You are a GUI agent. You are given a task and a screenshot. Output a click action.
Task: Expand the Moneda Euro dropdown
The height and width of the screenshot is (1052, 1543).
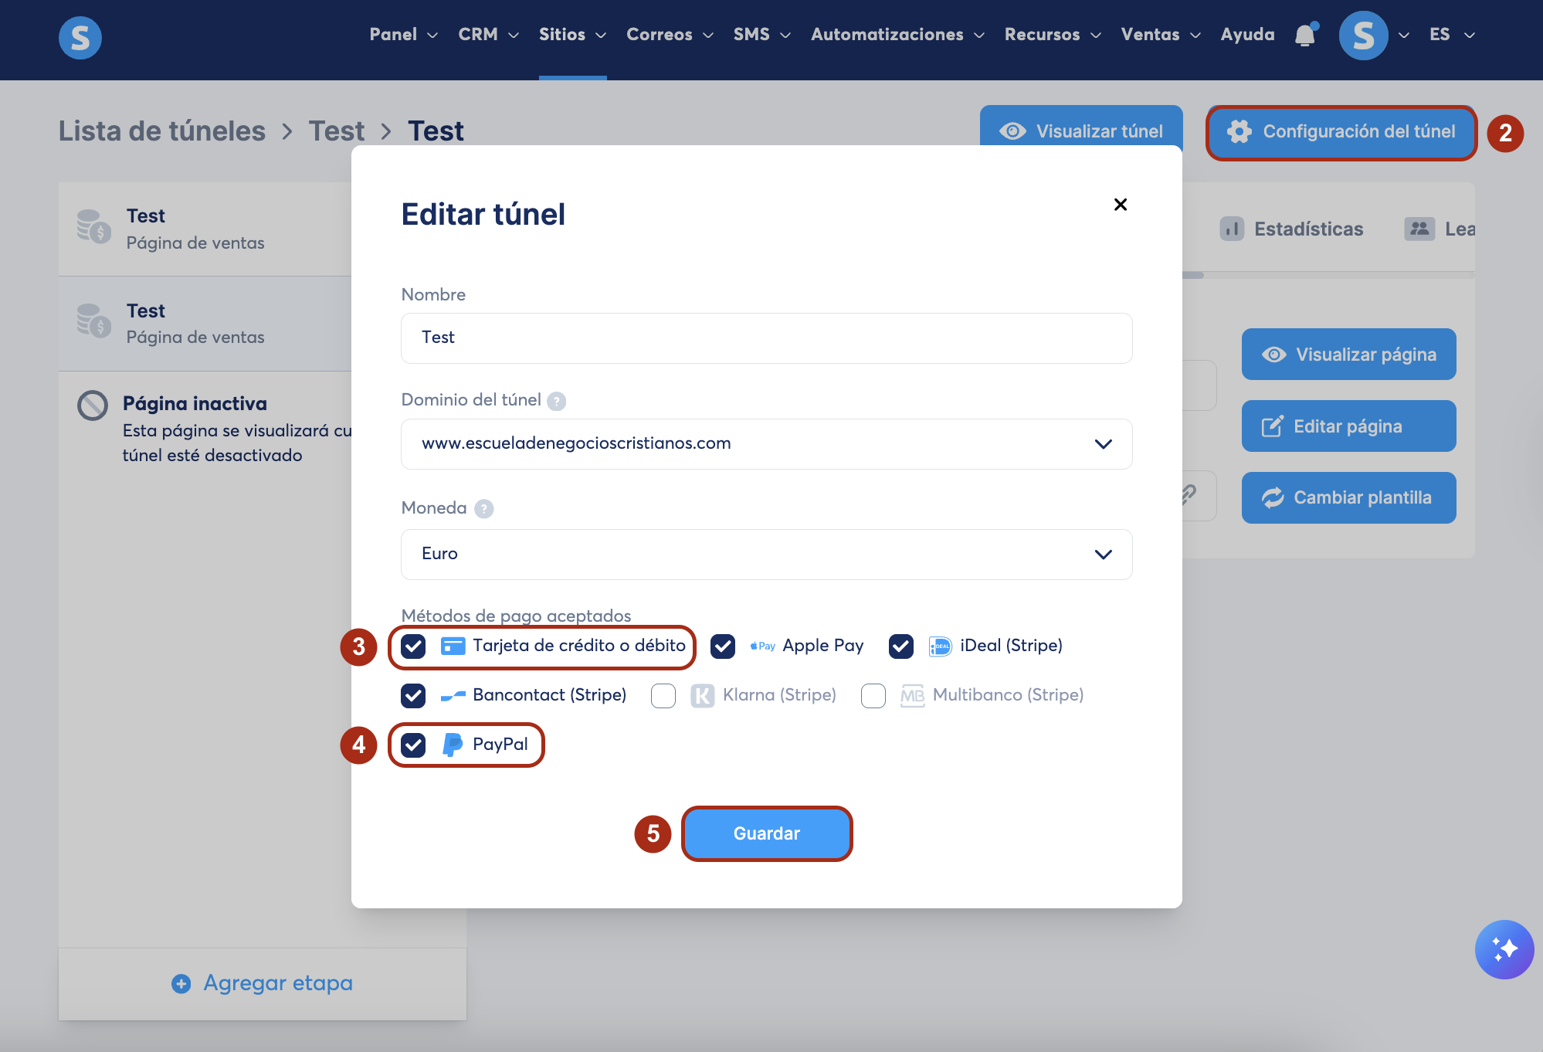coord(766,554)
